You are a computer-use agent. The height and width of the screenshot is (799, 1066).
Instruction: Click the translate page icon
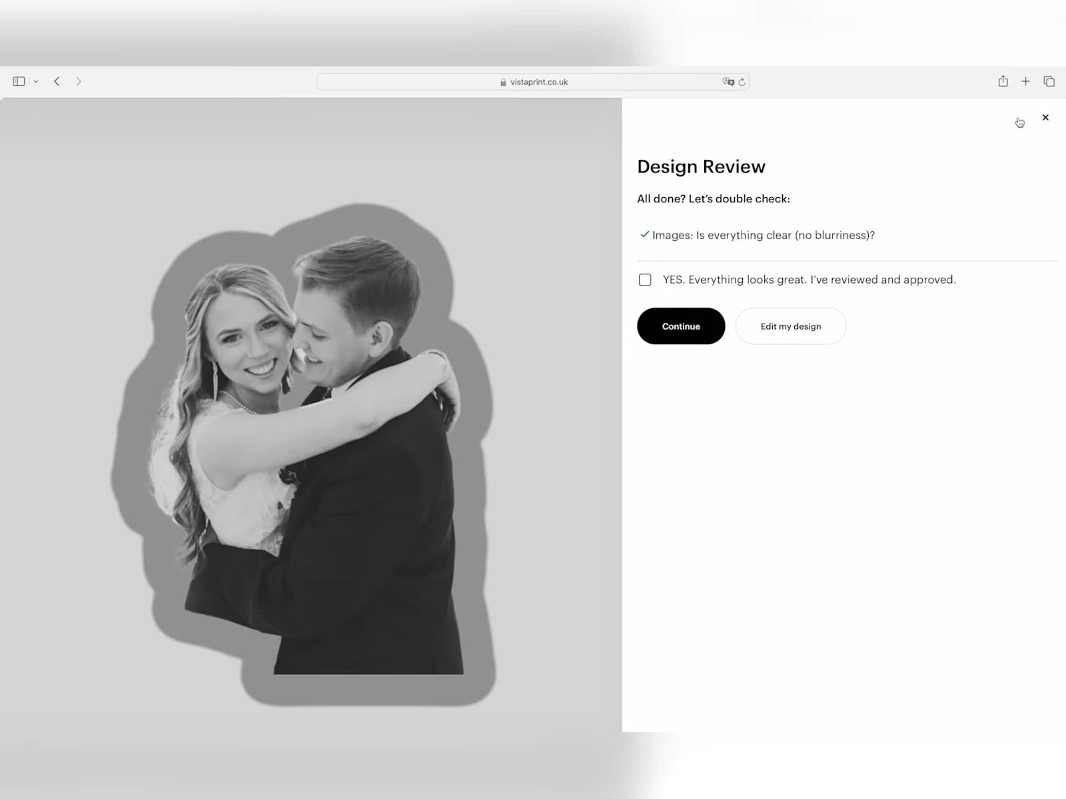click(728, 82)
